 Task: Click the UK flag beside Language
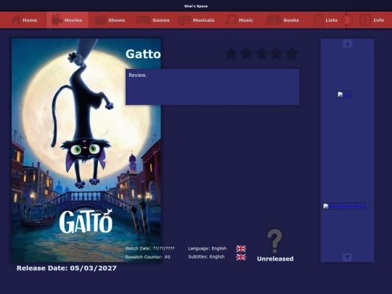coord(241,248)
